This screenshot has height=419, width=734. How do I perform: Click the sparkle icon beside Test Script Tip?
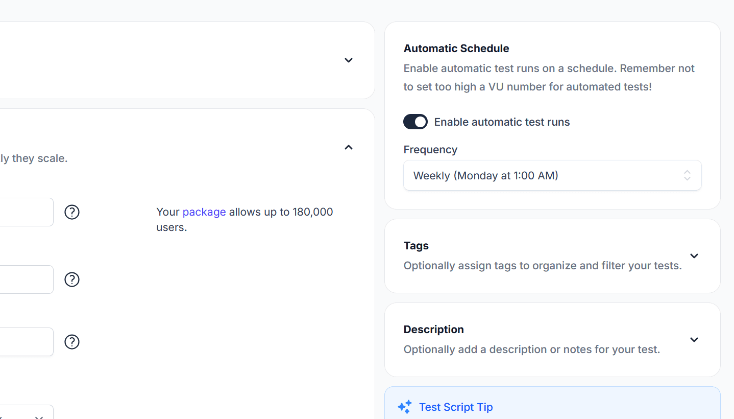[x=404, y=407]
